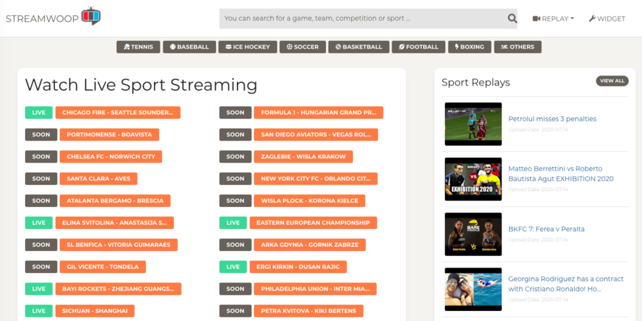642x321 pixels.
Task: Open Portimonense - Boavista match
Action: pos(109,134)
